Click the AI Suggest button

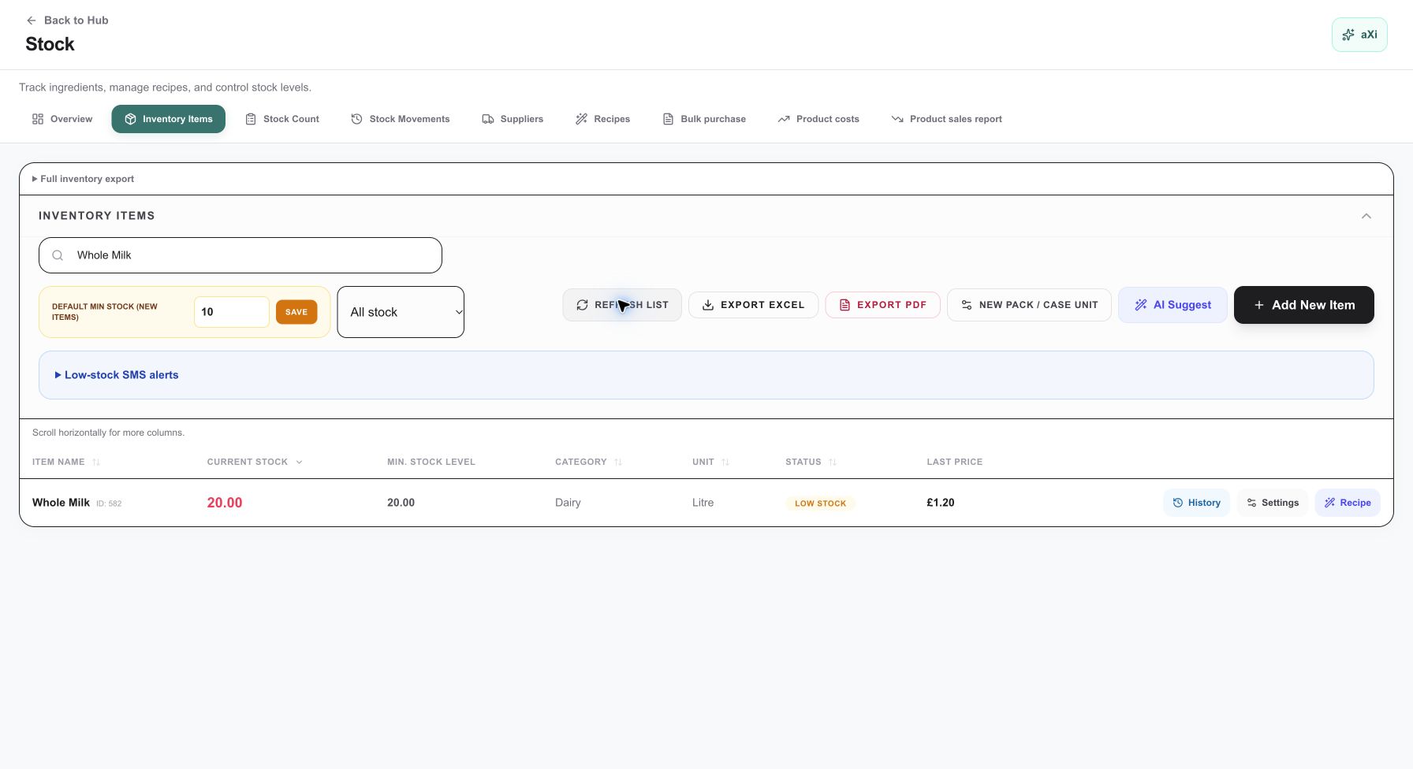tap(1173, 305)
